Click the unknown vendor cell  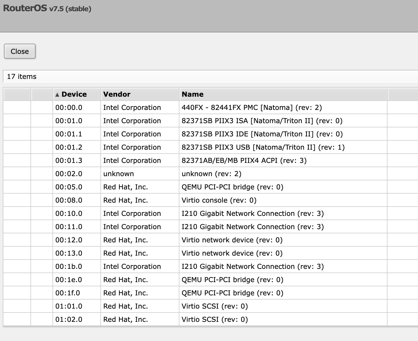(118, 174)
